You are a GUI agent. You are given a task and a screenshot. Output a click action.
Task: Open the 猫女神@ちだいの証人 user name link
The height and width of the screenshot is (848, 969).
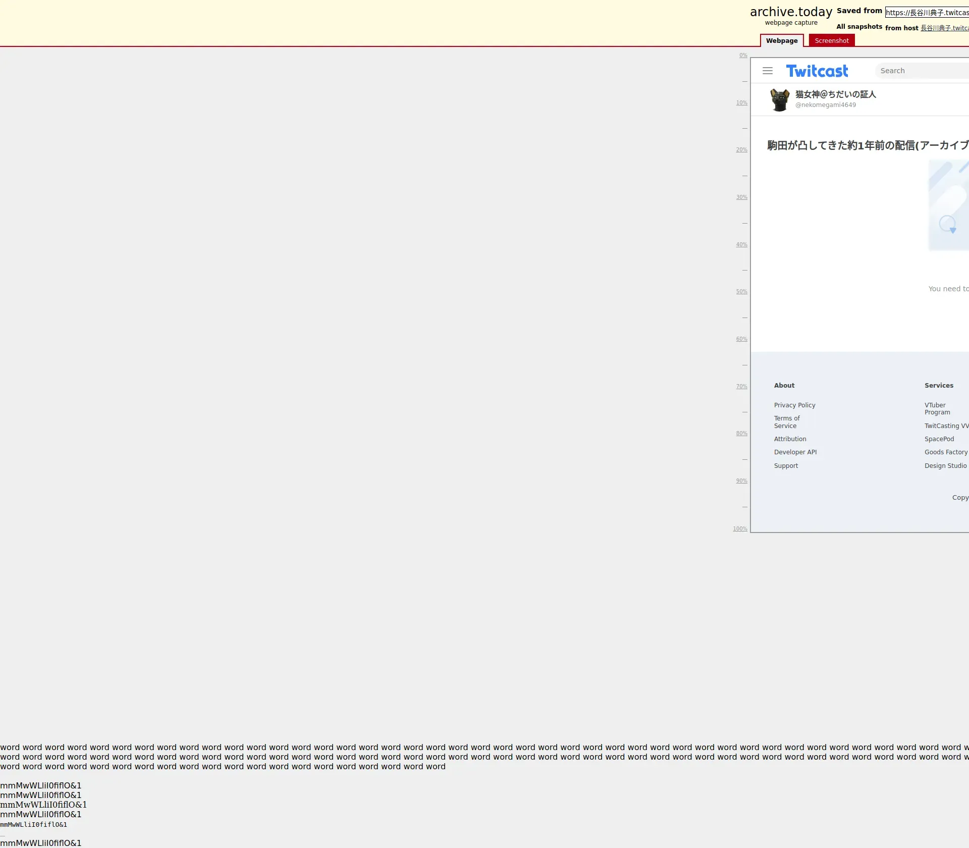(x=835, y=94)
